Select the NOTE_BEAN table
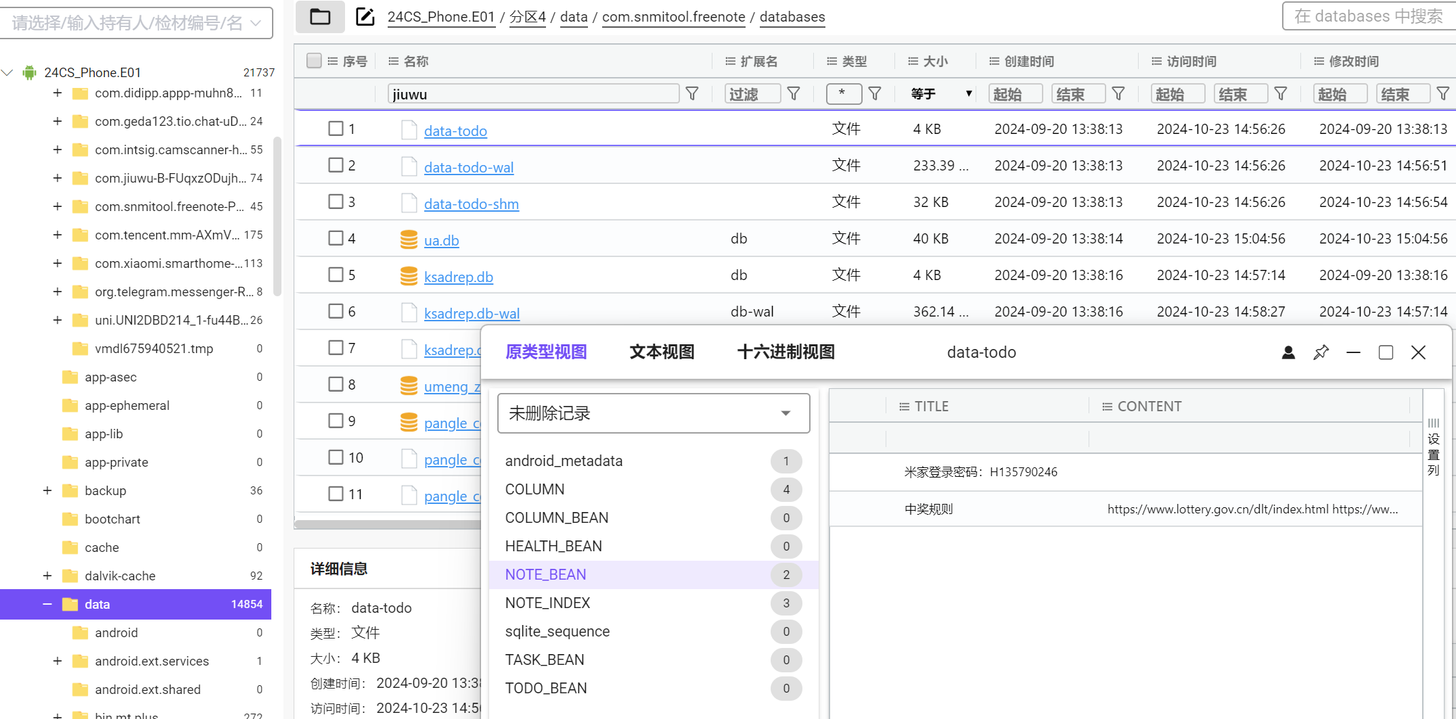1456x719 pixels. [x=654, y=575]
